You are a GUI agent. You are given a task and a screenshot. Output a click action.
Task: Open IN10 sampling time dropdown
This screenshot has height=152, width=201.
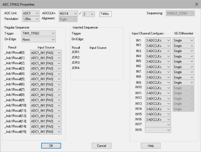[x=158, y=88]
